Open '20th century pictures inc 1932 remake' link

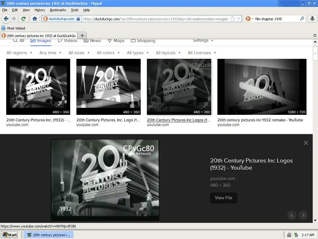[260, 120]
